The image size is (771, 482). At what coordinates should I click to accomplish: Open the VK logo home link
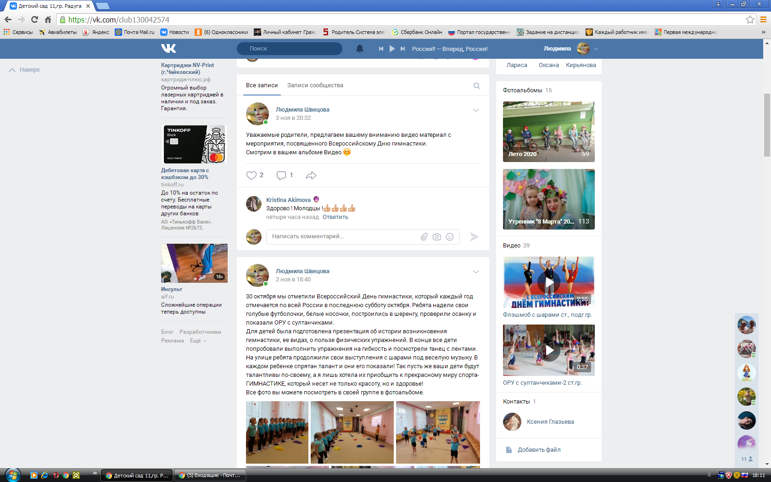point(168,49)
